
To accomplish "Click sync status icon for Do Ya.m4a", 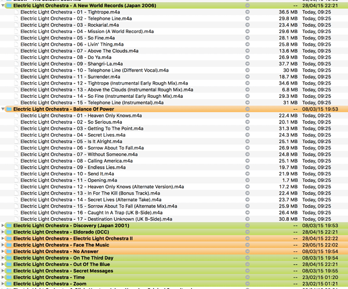I will click(x=248, y=57).
